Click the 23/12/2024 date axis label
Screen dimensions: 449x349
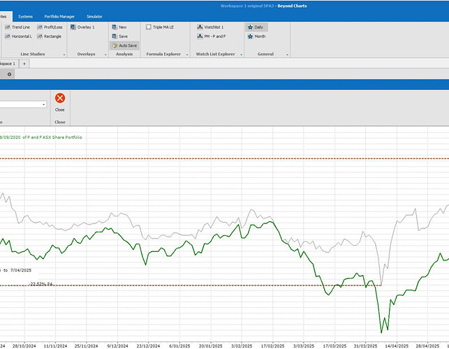(148, 346)
